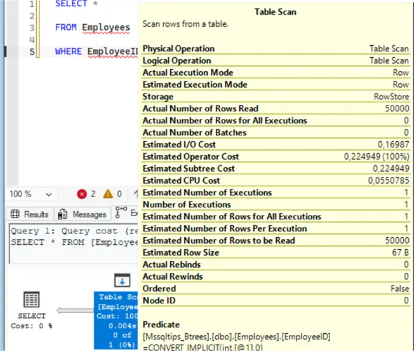The image size is (414, 351).
Task: Select the SELECT operator icon in plan
Action: (32, 299)
